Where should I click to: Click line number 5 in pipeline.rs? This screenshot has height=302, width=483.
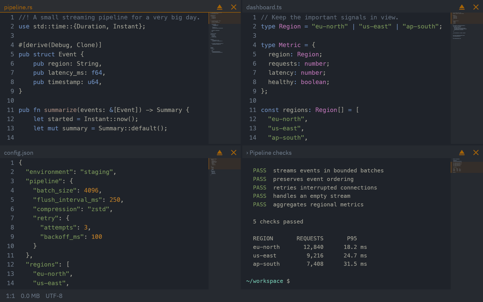pos(12,54)
